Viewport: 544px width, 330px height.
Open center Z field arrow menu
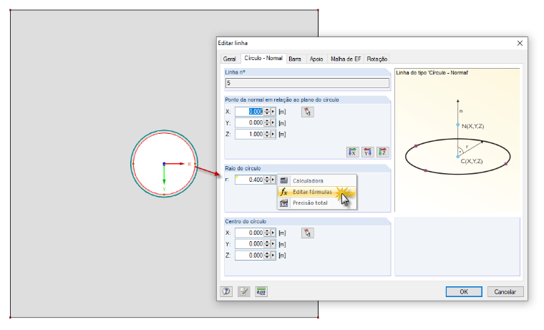click(273, 256)
